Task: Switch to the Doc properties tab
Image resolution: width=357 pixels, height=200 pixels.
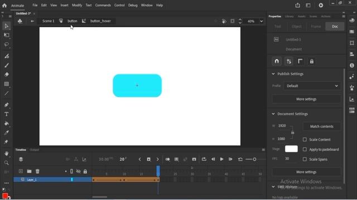Action: [335, 27]
